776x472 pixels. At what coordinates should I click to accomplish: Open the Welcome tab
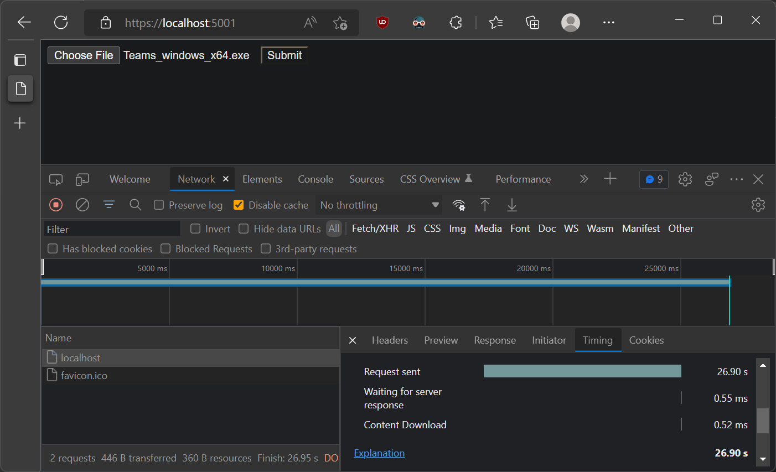130,179
